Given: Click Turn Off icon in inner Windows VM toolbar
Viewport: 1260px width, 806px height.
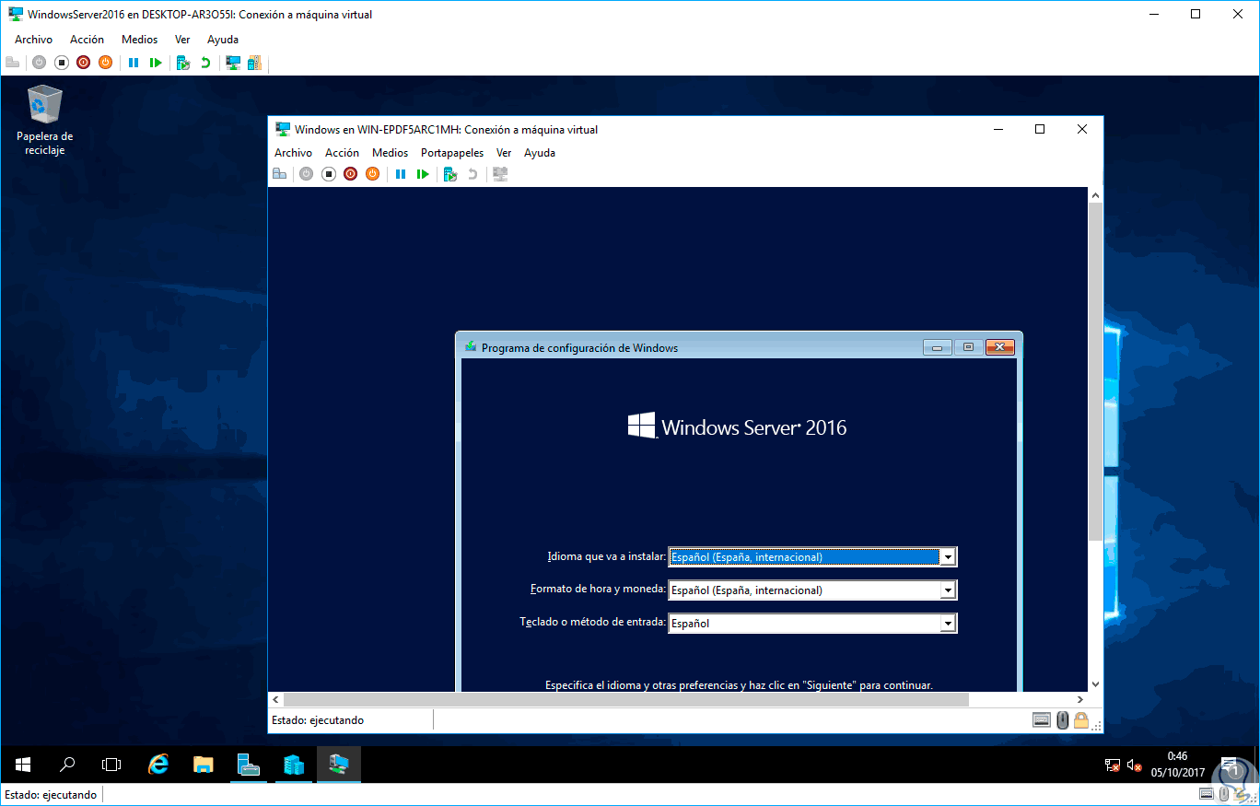Looking at the screenshot, I should [x=328, y=174].
